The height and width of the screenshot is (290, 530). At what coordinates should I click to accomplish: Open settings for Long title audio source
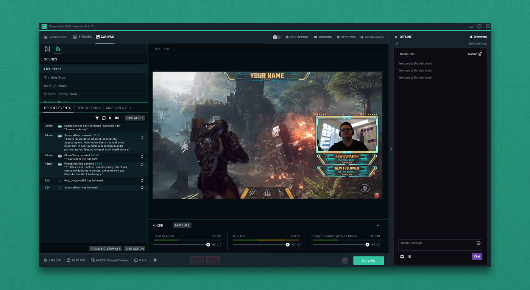378,245
